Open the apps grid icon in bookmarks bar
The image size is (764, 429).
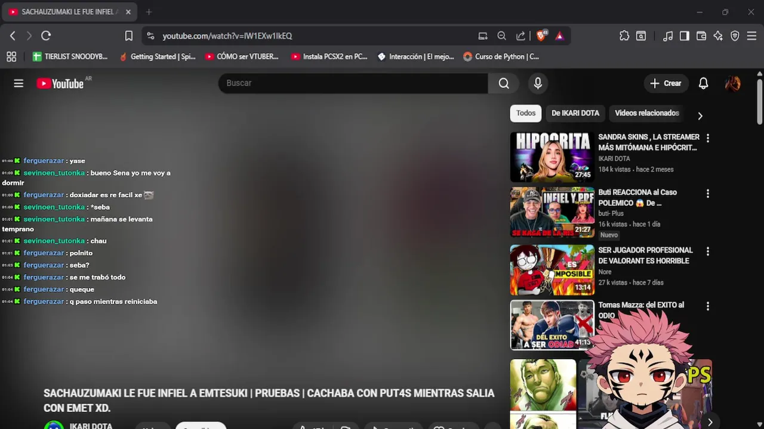click(11, 57)
